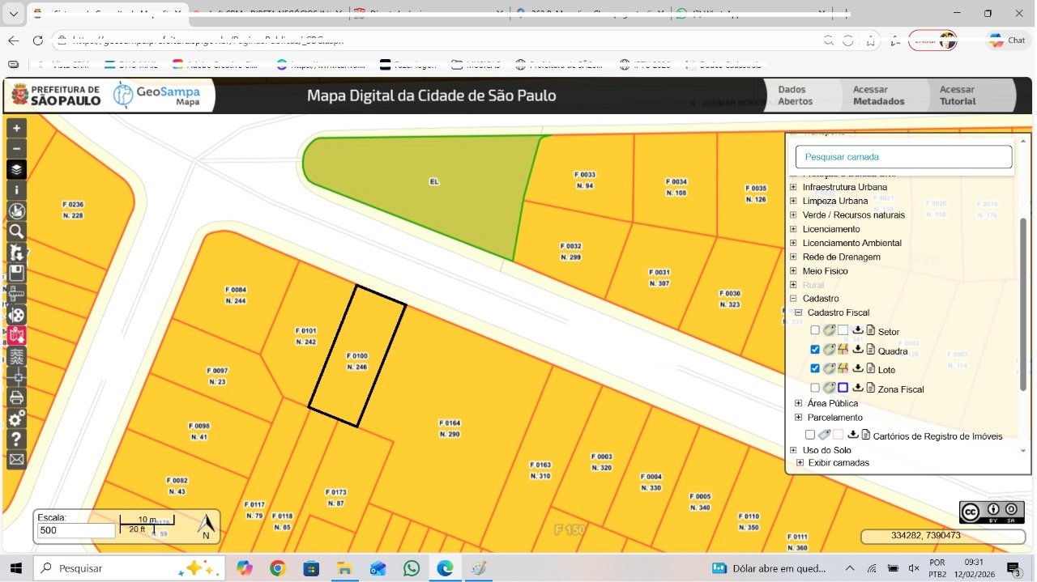Enable the Zona Fiscal layer checkbox
This screenshot has height=582, width=1037.
click(x=815, y=389)
